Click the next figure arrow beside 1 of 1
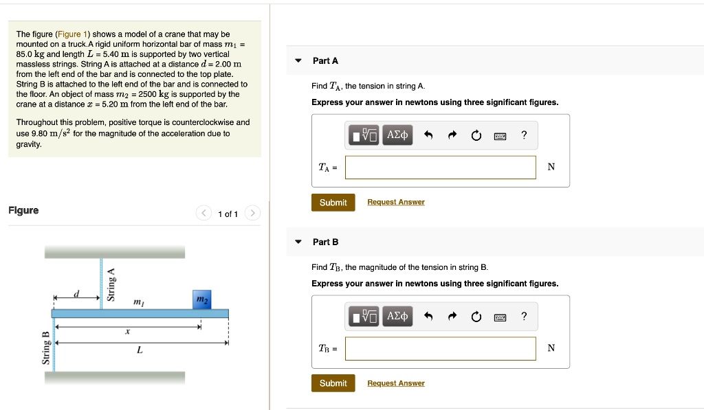The width and height of the screenshot is (704, 410). (252, 214)
